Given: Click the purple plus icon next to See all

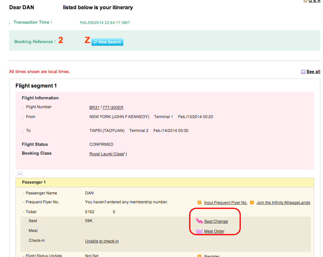Looking at the screenshot, I should click(303, 72).
